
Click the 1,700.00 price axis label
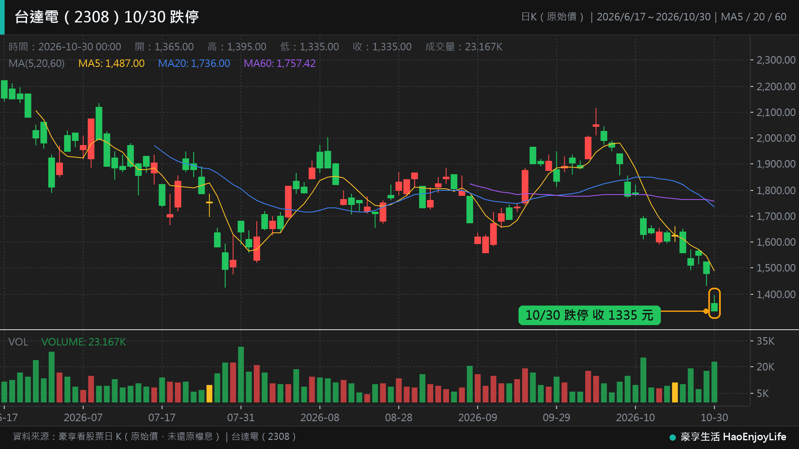[x=776, y=216]
